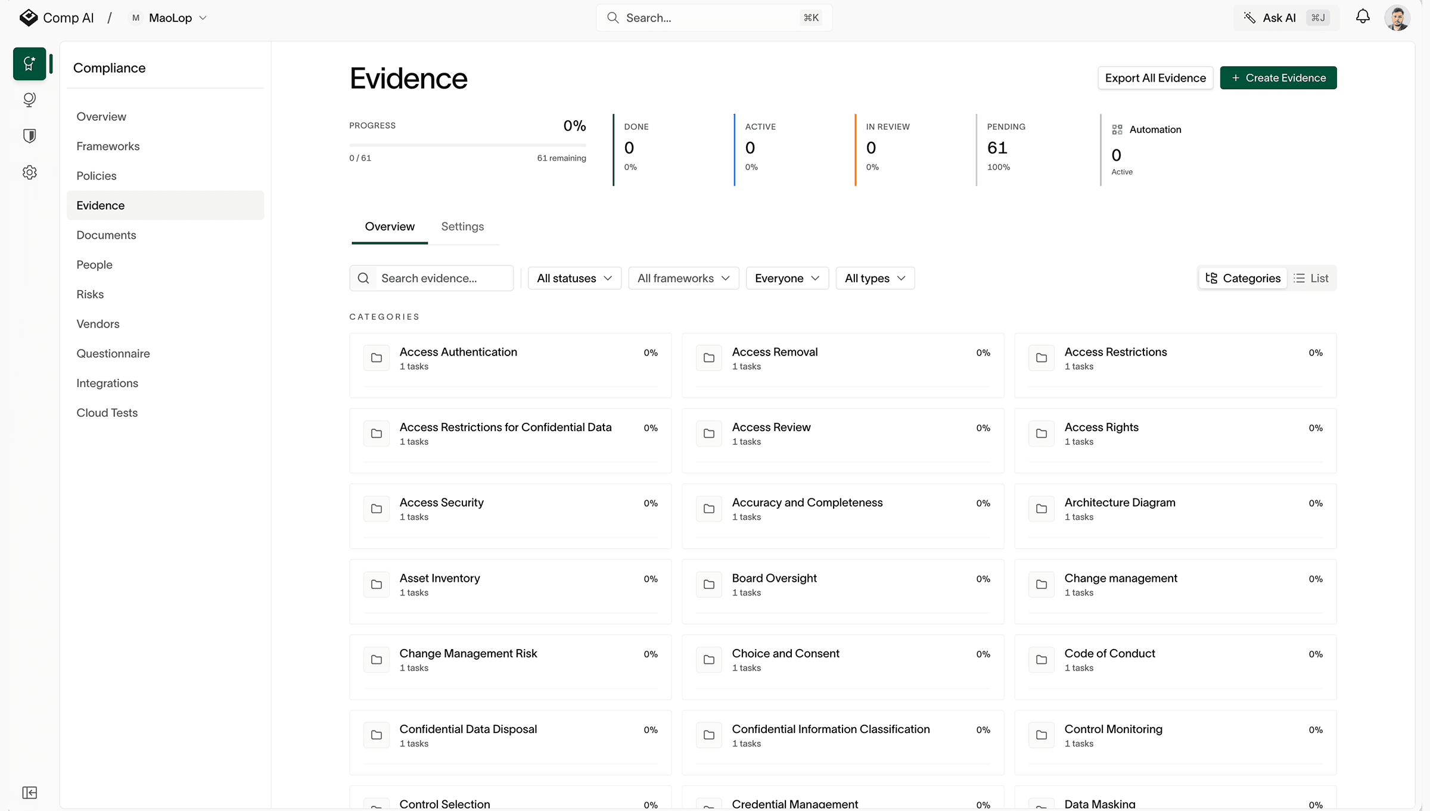Click folder icon for Access Removal
This screenshot has width=1430, height=811.
tap(709, 358)
